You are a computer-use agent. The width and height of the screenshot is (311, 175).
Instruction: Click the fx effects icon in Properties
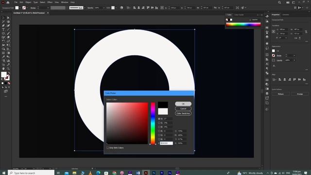pos(274,66)
